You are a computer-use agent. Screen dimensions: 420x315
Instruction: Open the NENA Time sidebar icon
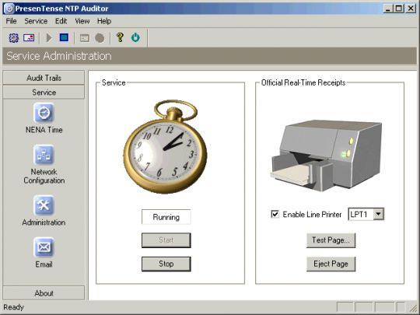pos(44,113)
